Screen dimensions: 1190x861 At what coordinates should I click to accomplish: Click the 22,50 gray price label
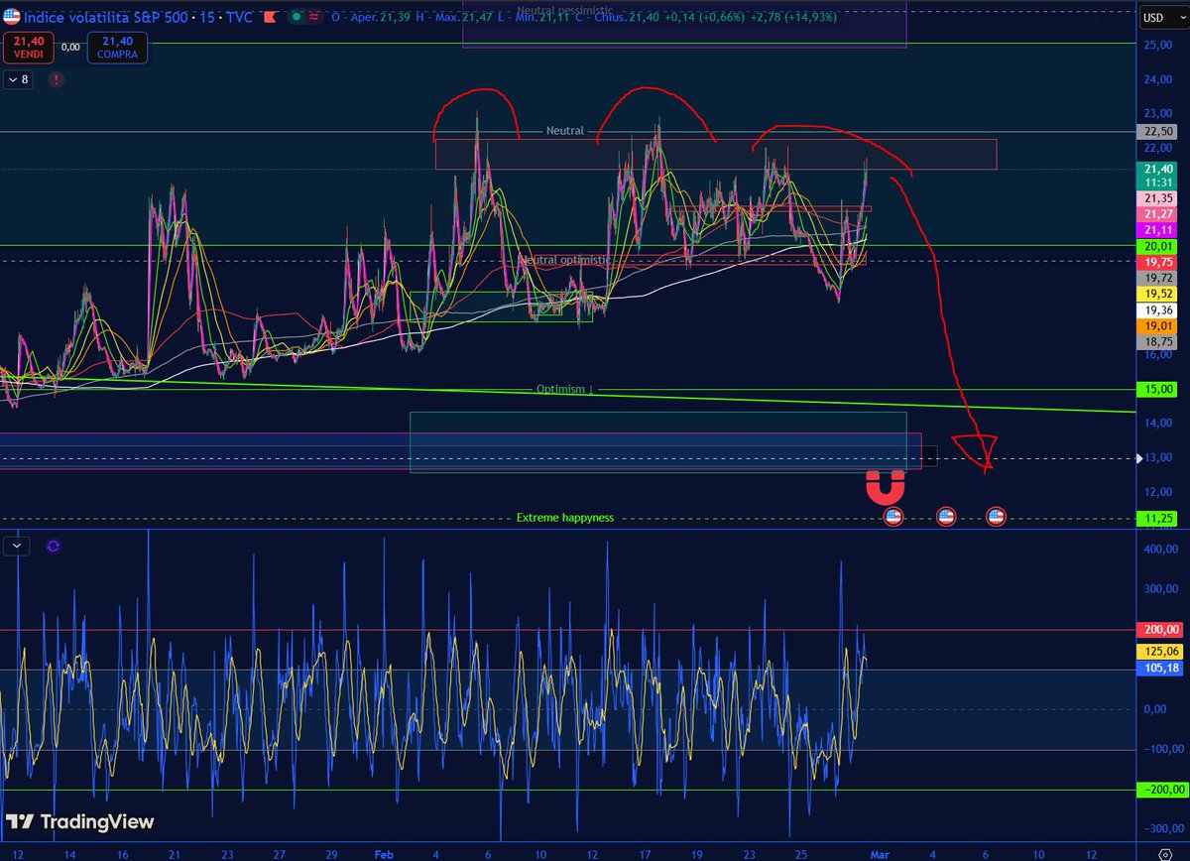point(1157,132)
